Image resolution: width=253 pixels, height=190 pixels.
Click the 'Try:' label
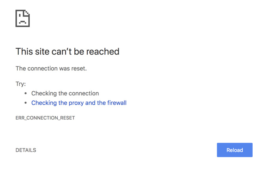point(21,84)
